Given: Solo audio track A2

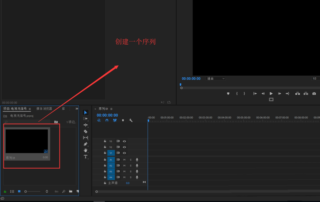Looking at the screenshot, I should 130,165.
